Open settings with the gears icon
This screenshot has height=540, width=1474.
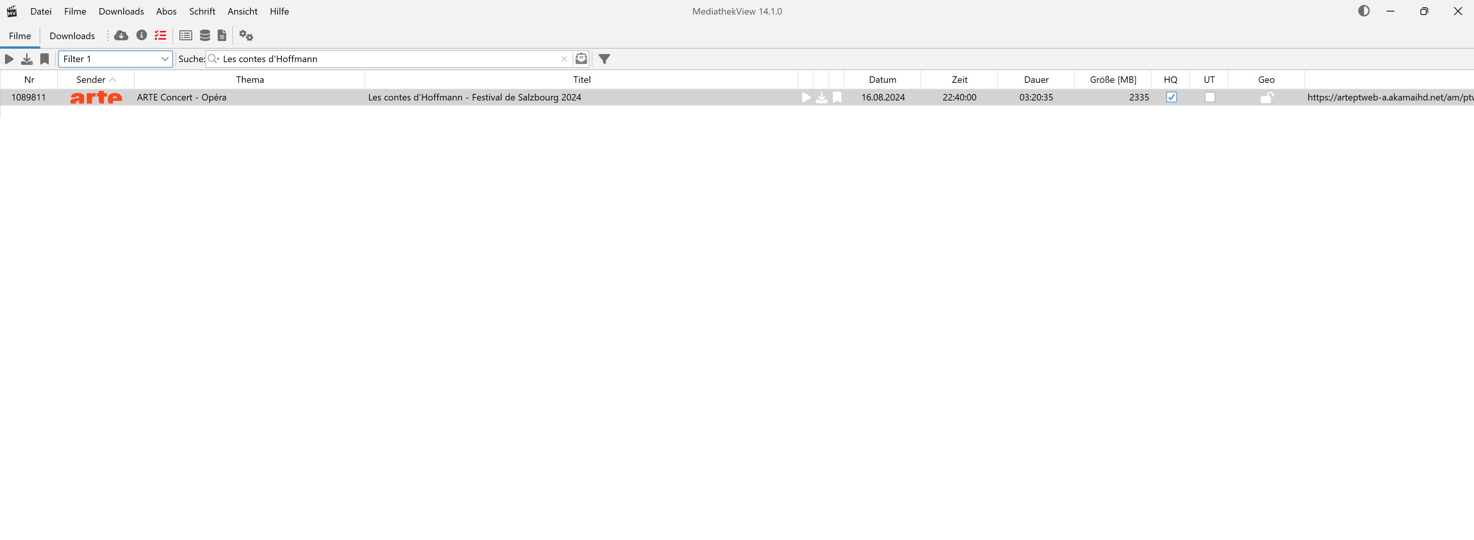click(246, 35)
